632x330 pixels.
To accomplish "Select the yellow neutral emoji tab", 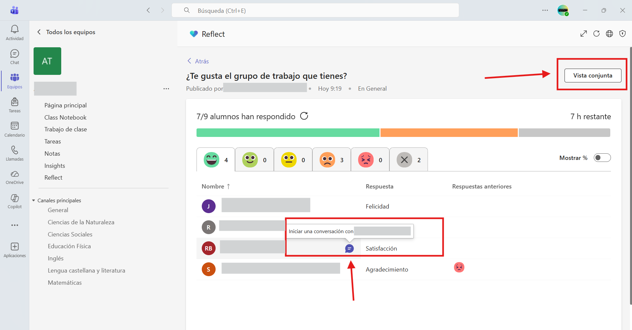I will point(293,160).
